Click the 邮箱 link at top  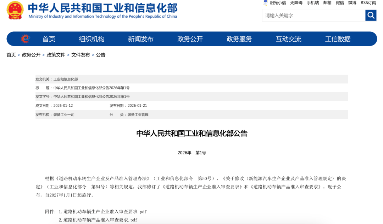coord(327,3)
